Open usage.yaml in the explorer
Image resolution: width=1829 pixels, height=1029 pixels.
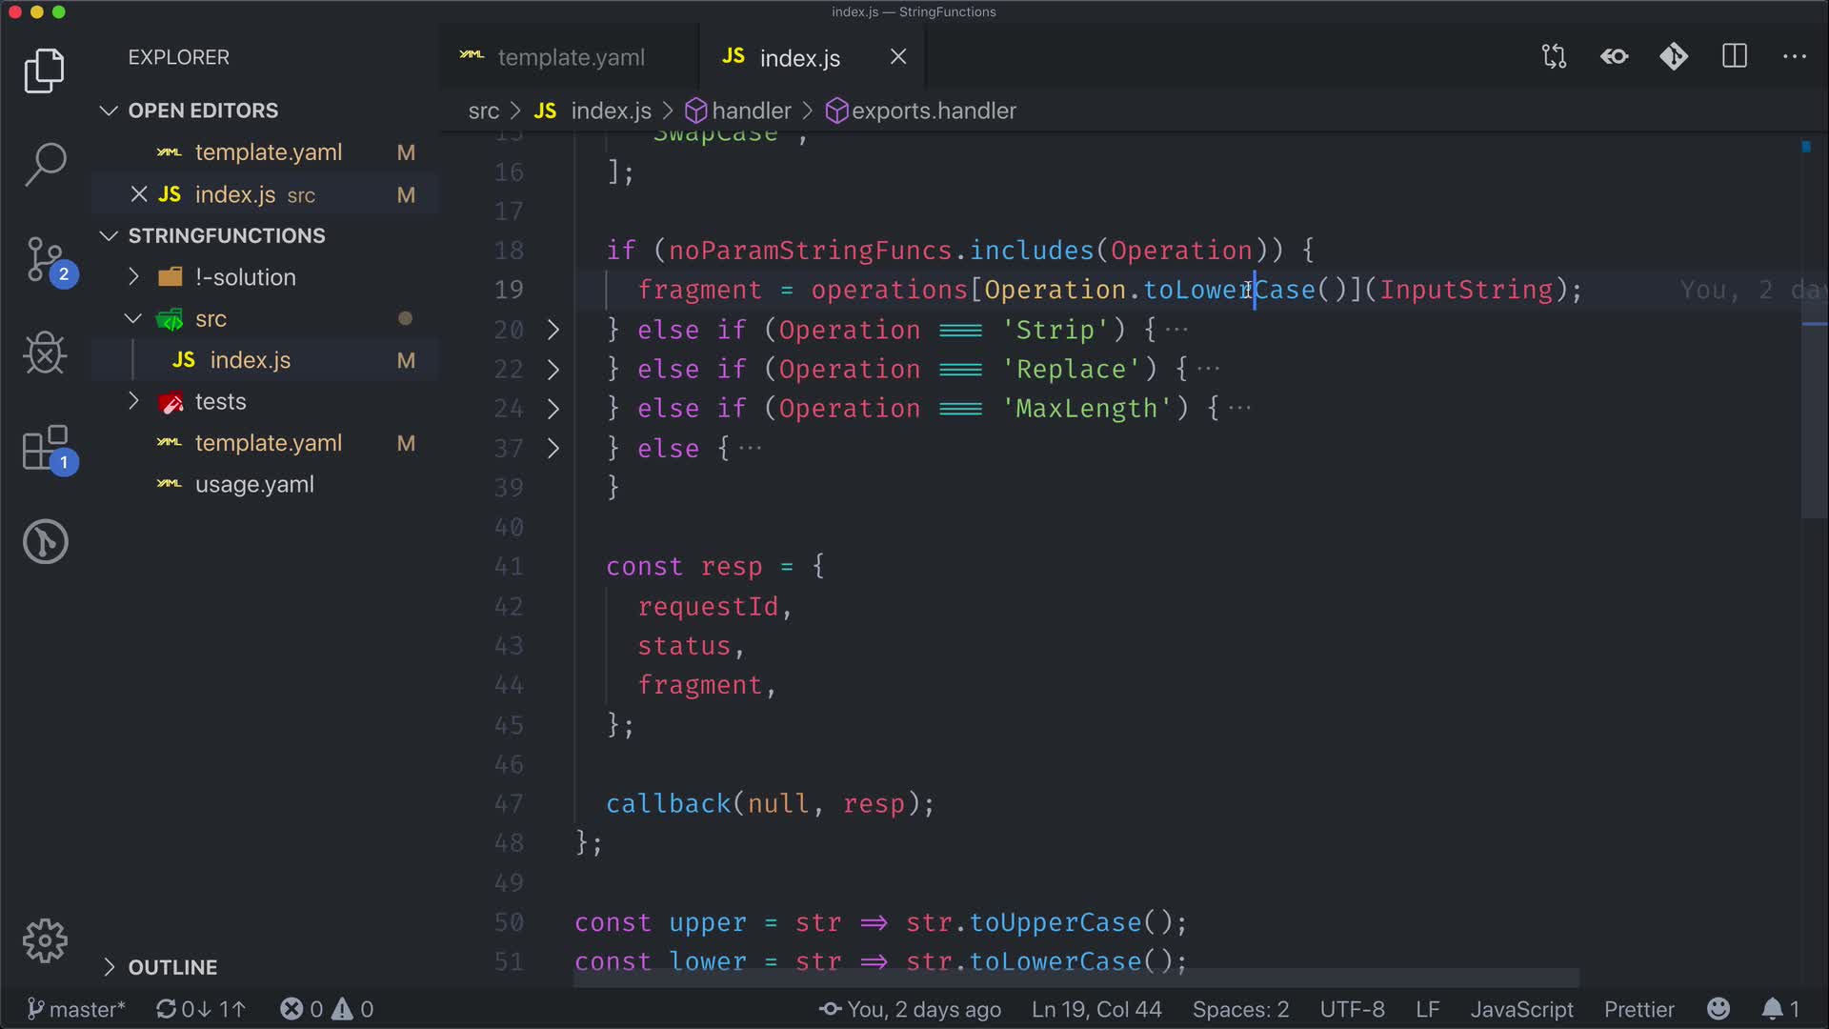(253, 484)
